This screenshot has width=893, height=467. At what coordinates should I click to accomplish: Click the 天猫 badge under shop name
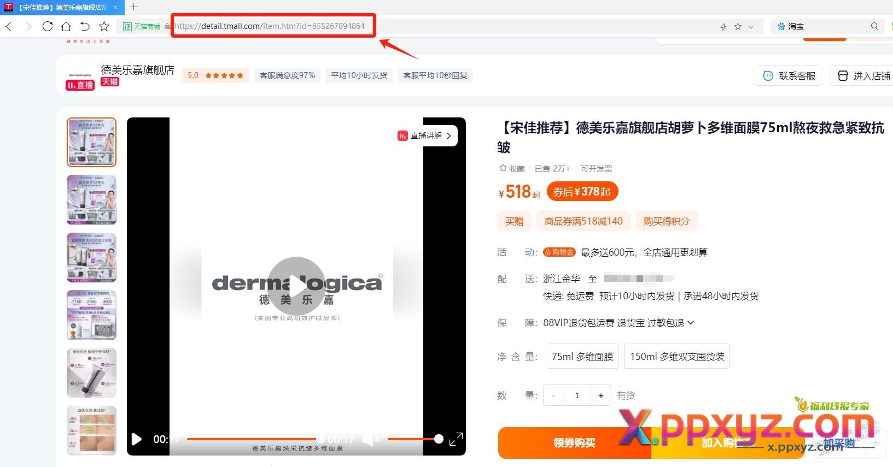(110, 82)
